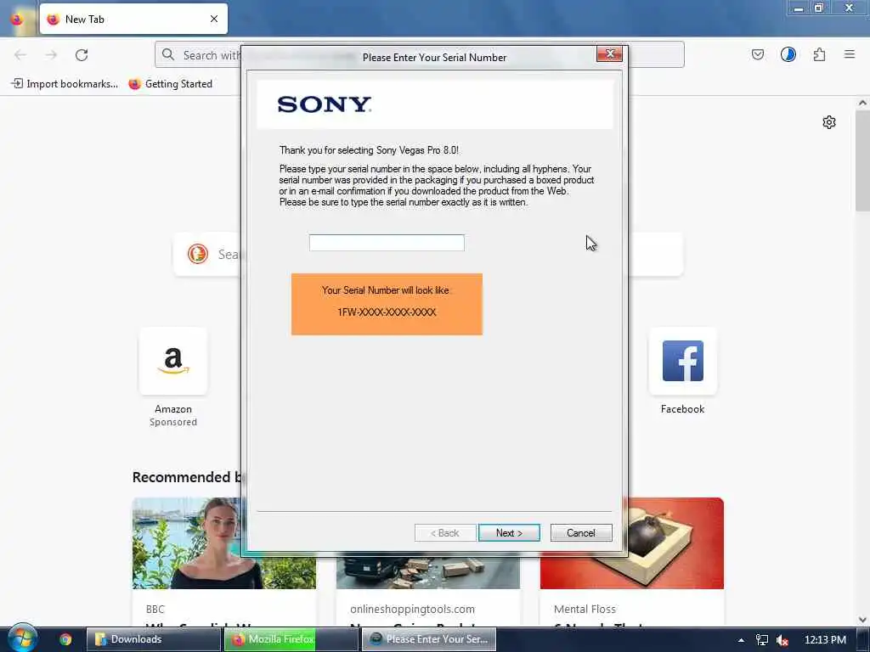The width and height of the screenshot is (870, 652).
Task: Click 'Thank you for selecting Sony Vegas Pro 8.0!' text
Action: [369, 150]
